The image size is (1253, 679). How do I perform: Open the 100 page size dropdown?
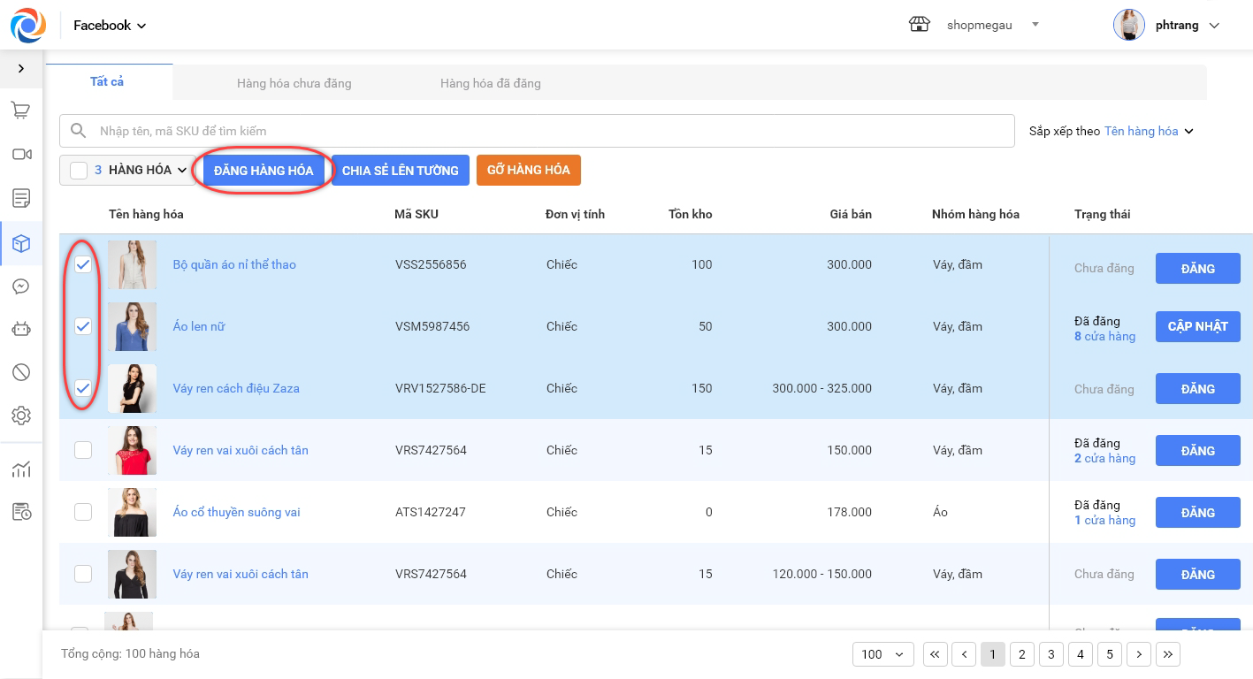click(882, 654)
